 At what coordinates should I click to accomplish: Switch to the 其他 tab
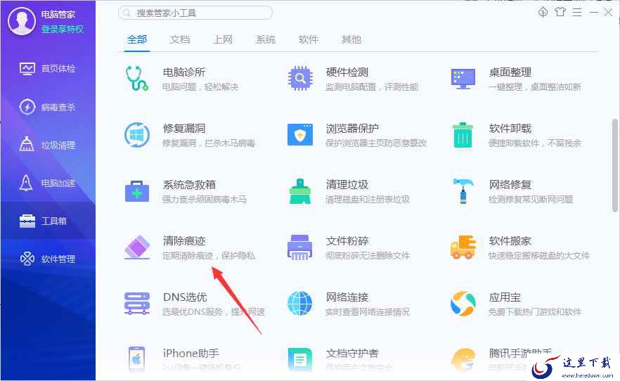(351, 39)
